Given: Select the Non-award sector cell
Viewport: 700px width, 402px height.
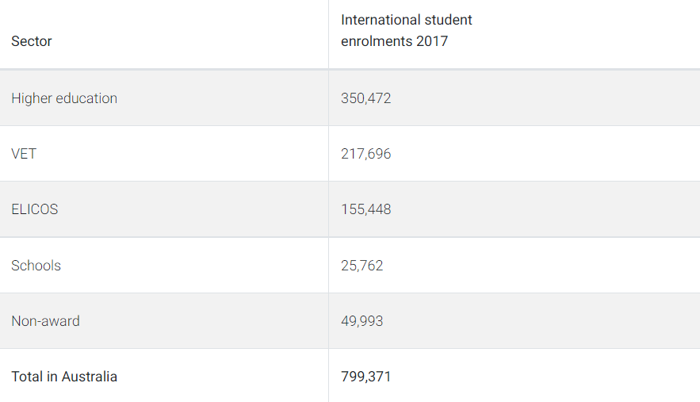Looking at the screenshot, I should coord(45,321).
